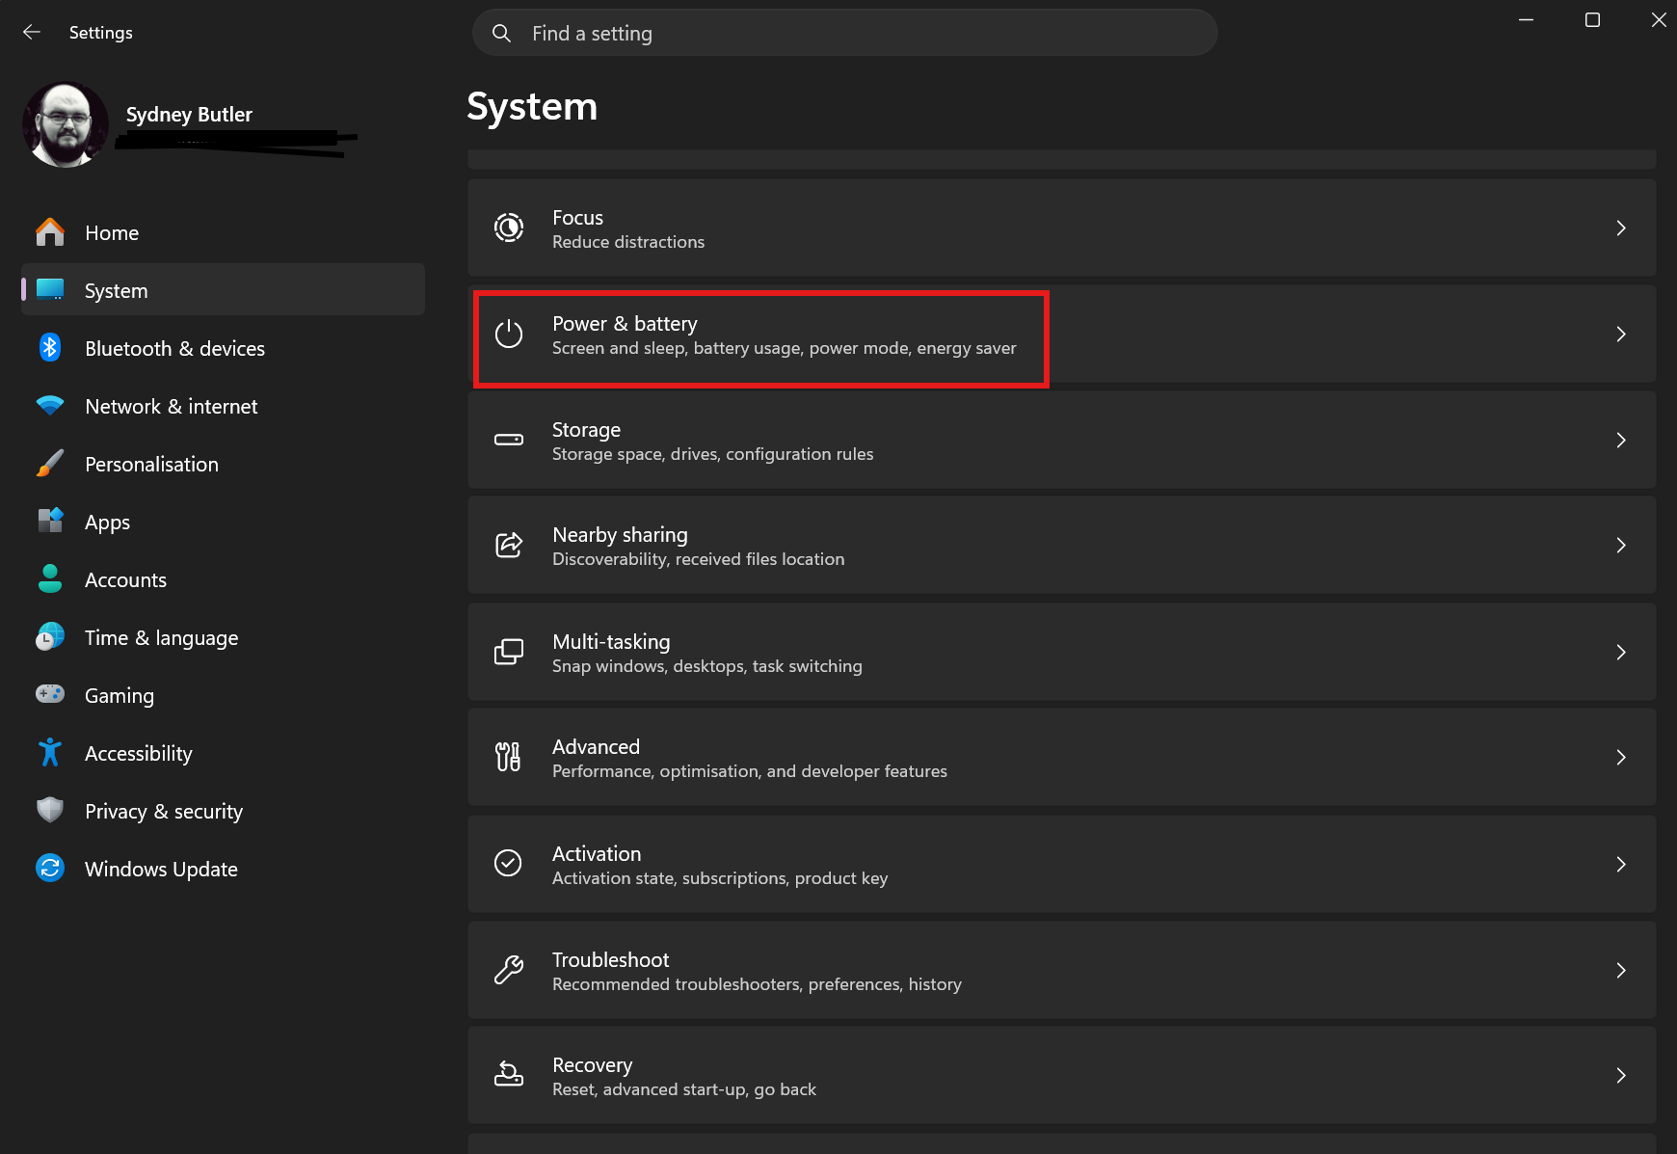The image size is (1677, 1154).
Task: Click 'Discoverability, received files location' text
Action: 699,559
